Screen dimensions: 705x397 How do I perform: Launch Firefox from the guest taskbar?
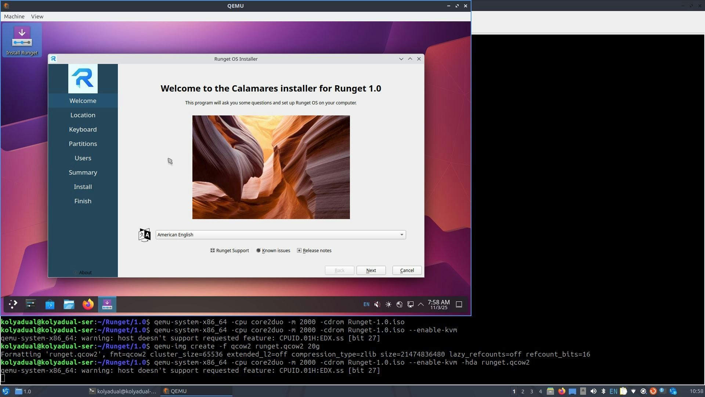[88, 304]
